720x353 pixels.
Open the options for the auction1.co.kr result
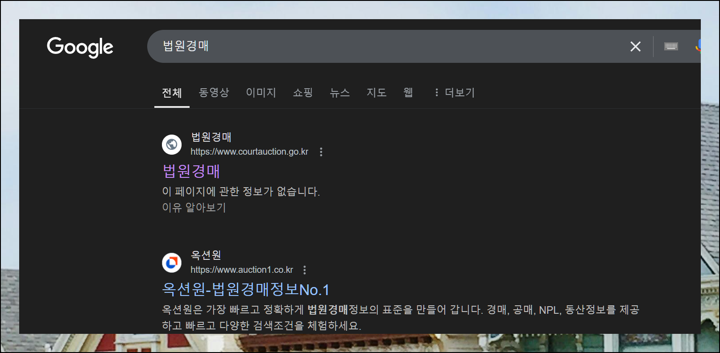pyautogui.click(x=305, y=270)
